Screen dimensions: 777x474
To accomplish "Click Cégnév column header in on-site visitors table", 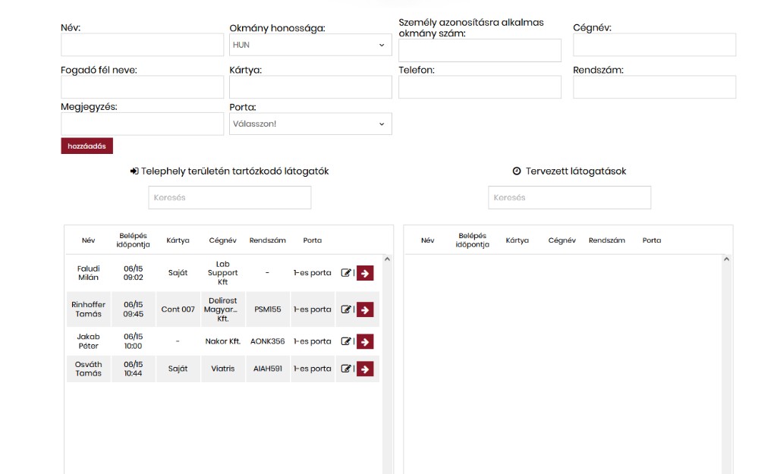I will tap(222, 240).
